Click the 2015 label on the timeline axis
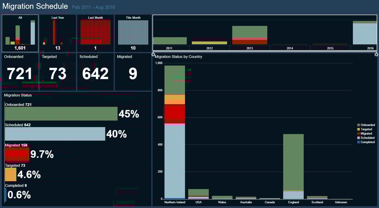Screen dimensions: 379x208 pos(330,48)
